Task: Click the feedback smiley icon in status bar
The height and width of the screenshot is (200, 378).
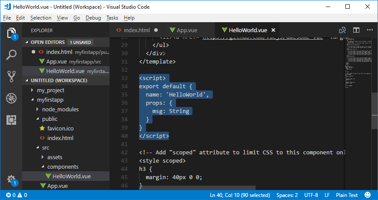Action: (368, 195)
